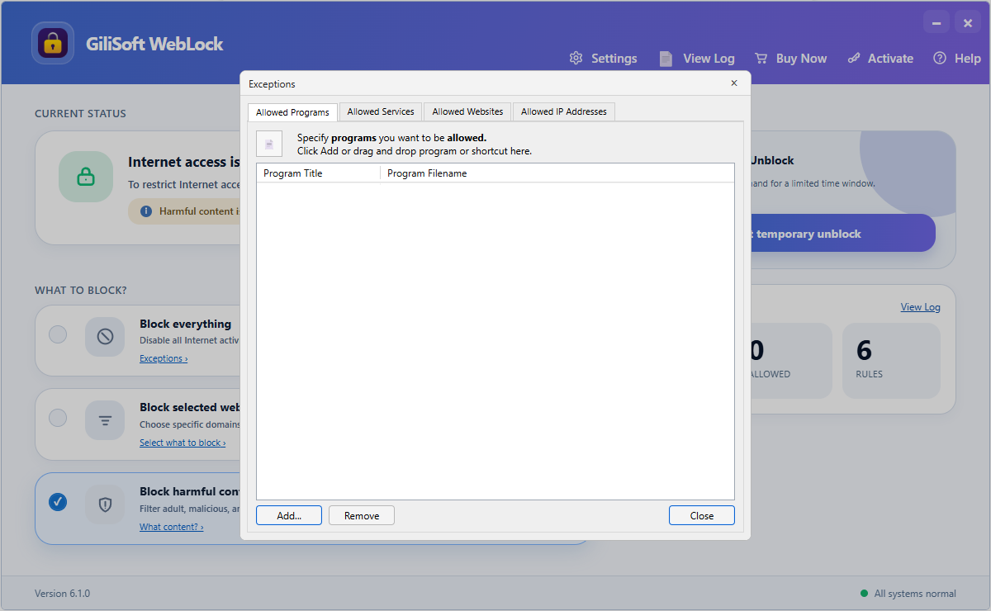
Task: Click the Block harmful content shield icon
Action: tap(105, 504)
